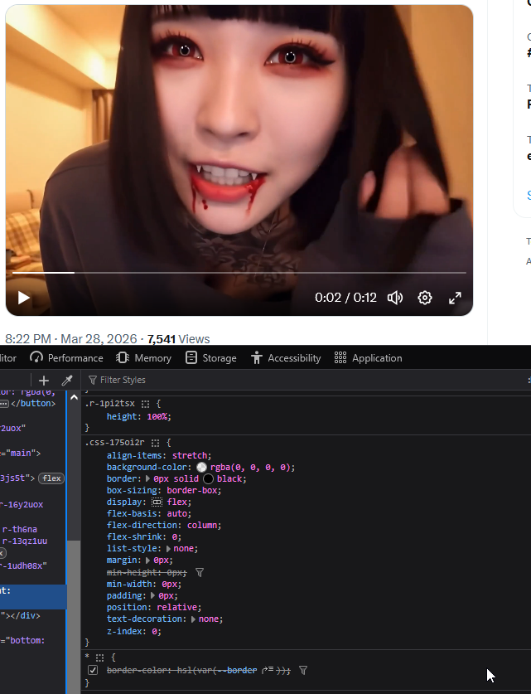Image resolution: width=531 pixels, height=694 pixels.
Task: Click the 7,541 Views count
Action: (x=178, y=339)
